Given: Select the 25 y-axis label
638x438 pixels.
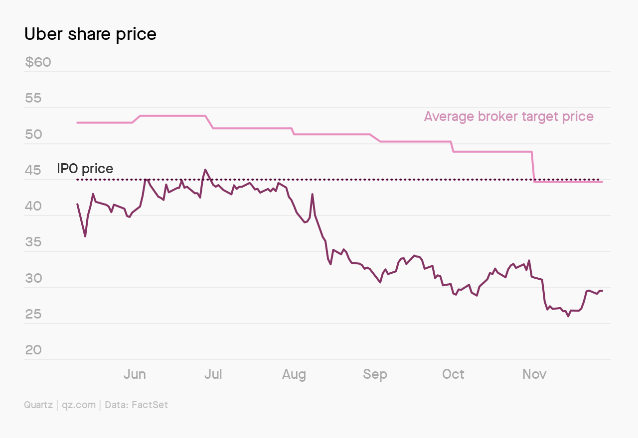Looking at the screenshot, I should tap(33, 314).
